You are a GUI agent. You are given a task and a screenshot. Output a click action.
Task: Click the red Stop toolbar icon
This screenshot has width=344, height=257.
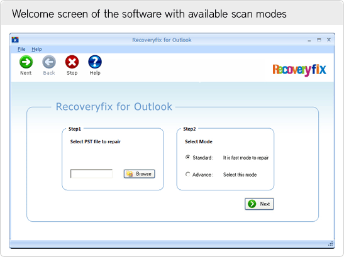click(72, 62)
